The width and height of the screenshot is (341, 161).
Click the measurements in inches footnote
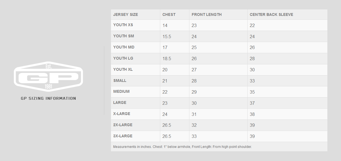(x=182, y=147)
